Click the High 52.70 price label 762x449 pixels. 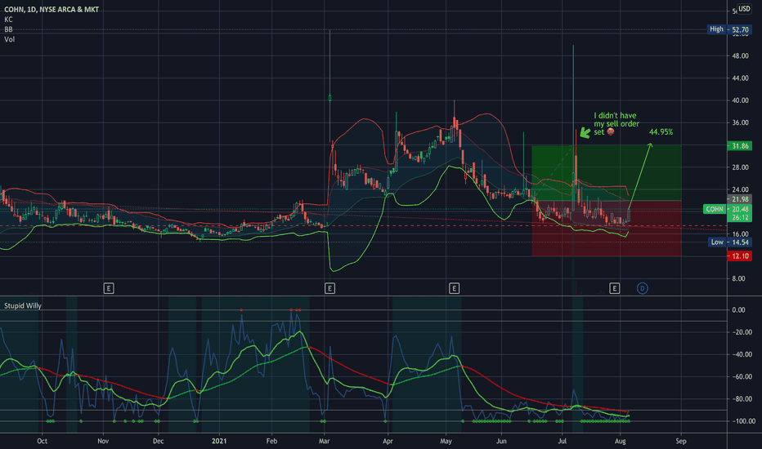pos(729,29)
